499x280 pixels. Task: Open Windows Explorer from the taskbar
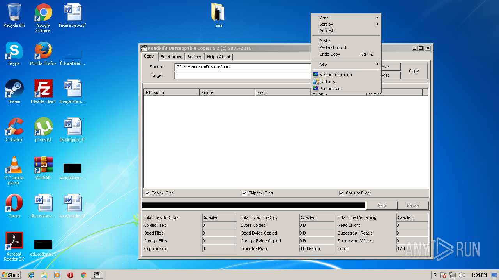tap(44, 275)
